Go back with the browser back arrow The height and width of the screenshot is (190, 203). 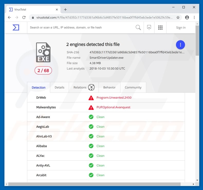pos(10,17)
